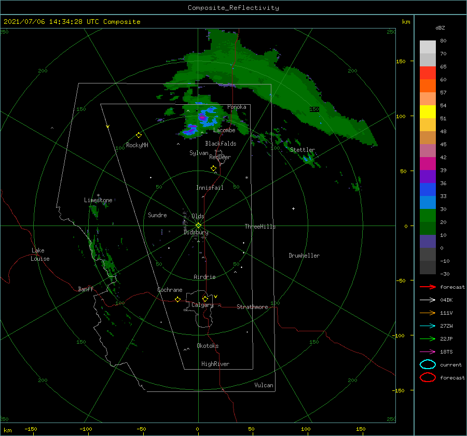Select the orange 111V arrow icon

(428, 313)
